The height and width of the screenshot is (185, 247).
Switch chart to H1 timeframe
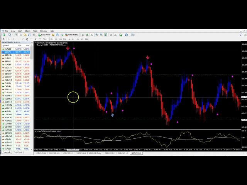click(69, 39)
